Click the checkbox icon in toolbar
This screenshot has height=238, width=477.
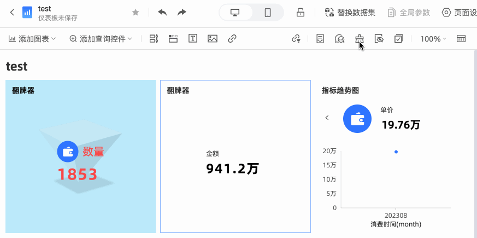point(399,39)
